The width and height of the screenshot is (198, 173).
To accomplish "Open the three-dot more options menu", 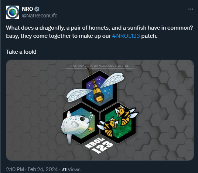I will point(191,9).
